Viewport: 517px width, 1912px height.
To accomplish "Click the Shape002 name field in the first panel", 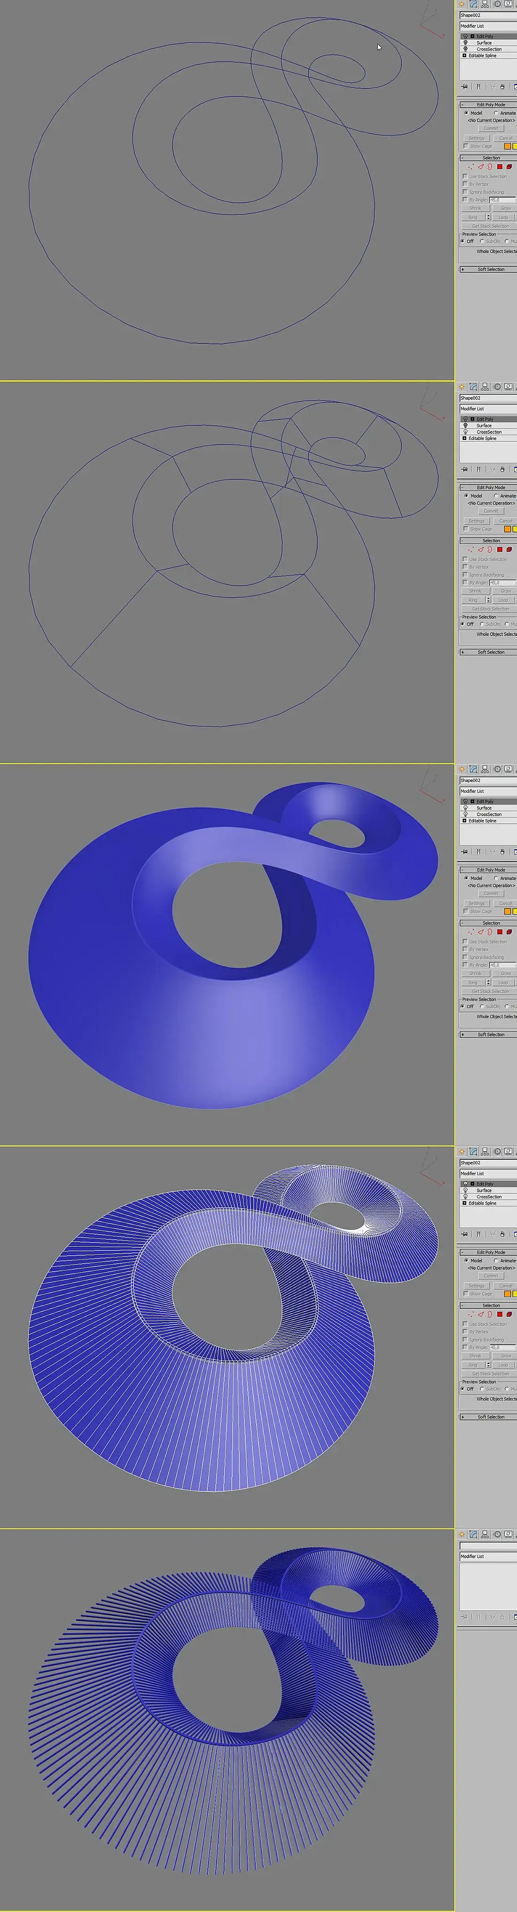I will click(x=488, y=15).
